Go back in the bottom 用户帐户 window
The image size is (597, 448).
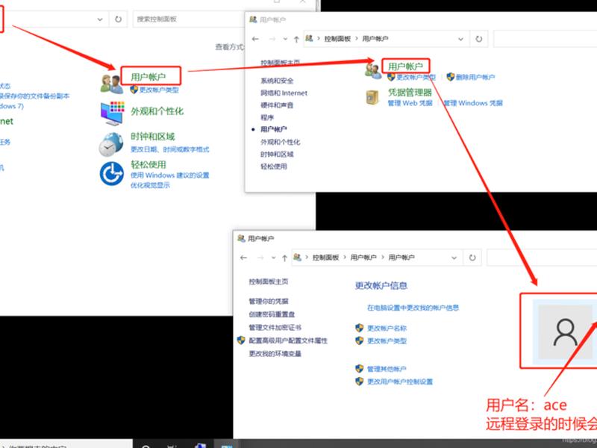(244, 258)
